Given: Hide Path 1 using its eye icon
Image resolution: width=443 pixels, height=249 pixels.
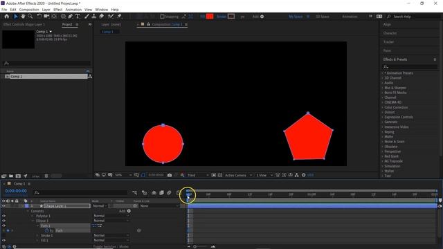Looking at the screenshot, I should 3,225.
